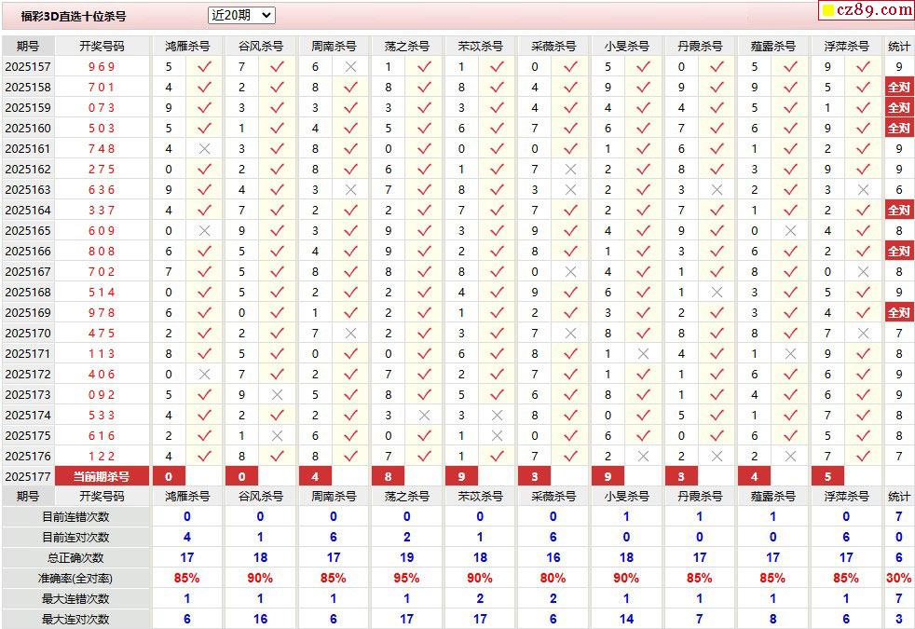Click X mark for 谷风杀号 in row 2025173
Viewport: 915px width, 629px height.
277,395
